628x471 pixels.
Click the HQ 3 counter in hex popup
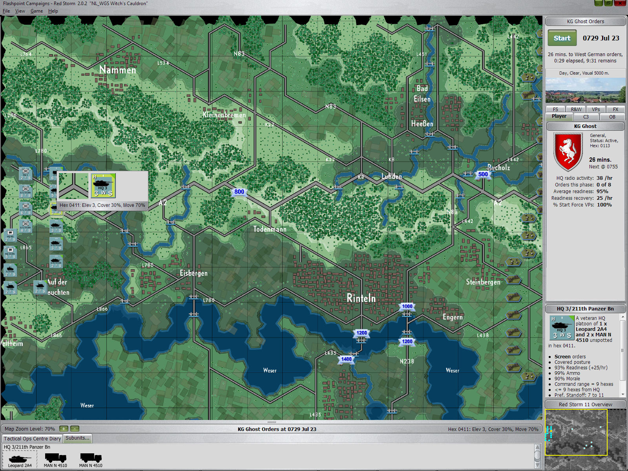(103, 186)
